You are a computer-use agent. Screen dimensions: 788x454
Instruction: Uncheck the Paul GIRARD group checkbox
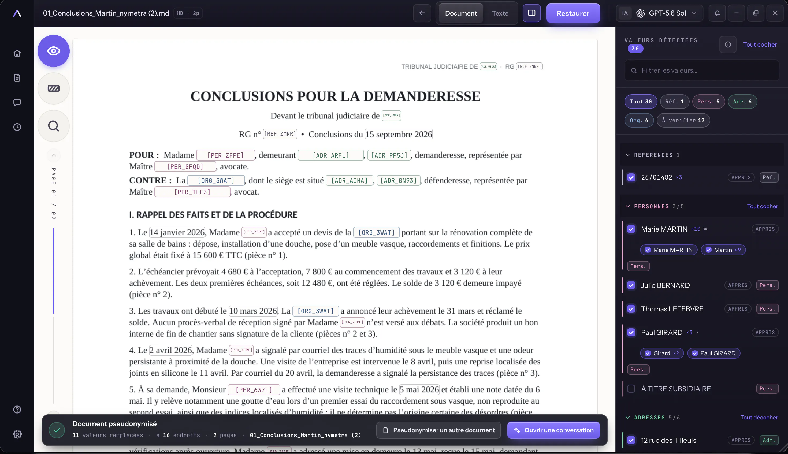click(x=631, y=332)
